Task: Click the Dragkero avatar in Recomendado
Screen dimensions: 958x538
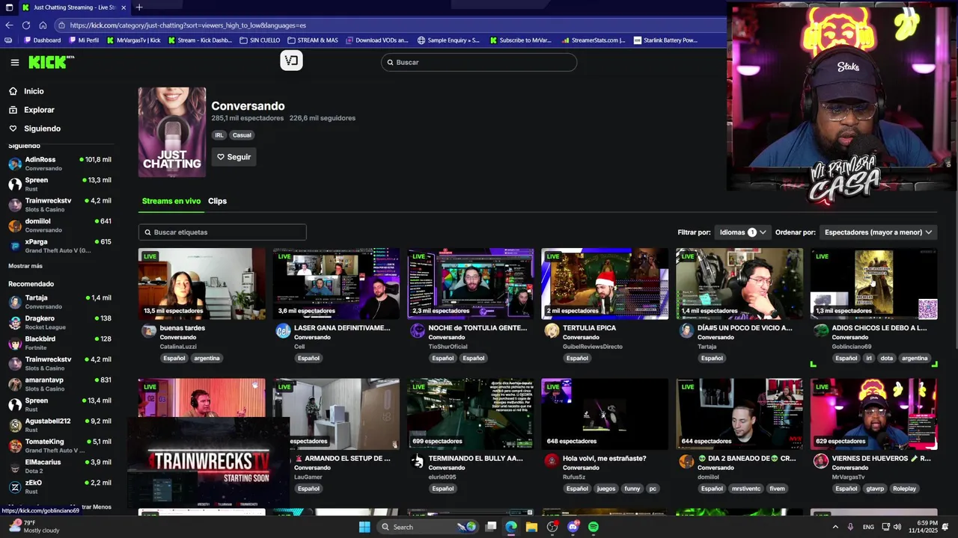Action: 15,322
